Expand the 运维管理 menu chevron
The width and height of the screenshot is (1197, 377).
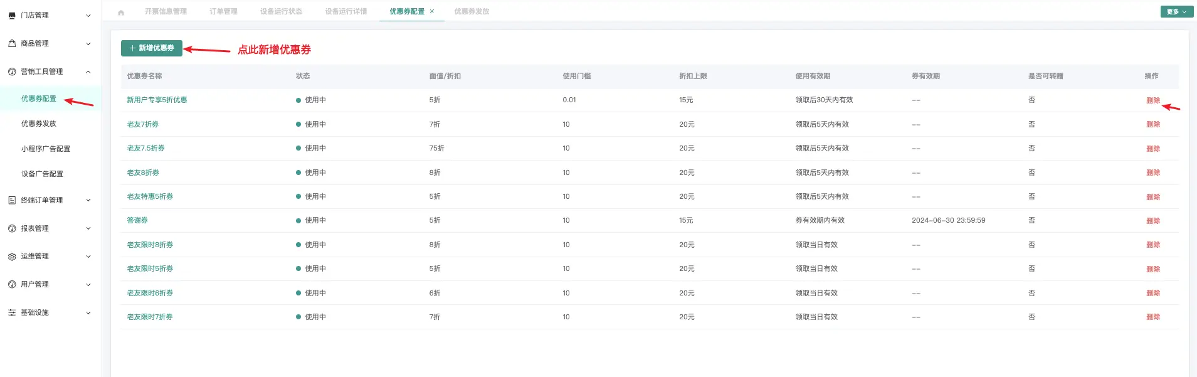[88, 256]
